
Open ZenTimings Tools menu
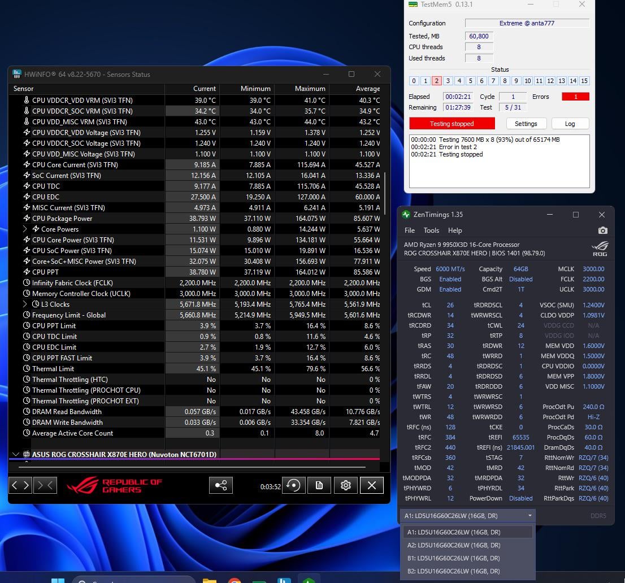coord(431,230)
